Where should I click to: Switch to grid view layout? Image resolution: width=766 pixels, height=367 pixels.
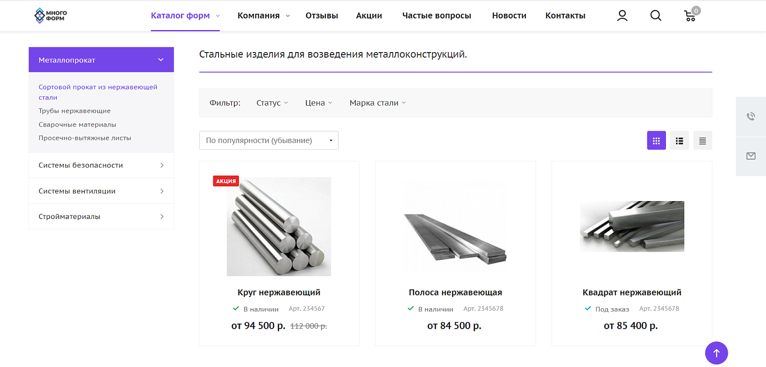click(x=656, y=140)
